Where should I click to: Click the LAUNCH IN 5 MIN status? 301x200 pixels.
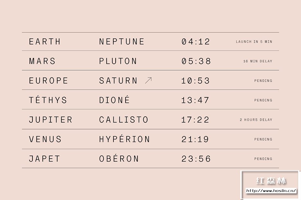(x=254, y=42)
